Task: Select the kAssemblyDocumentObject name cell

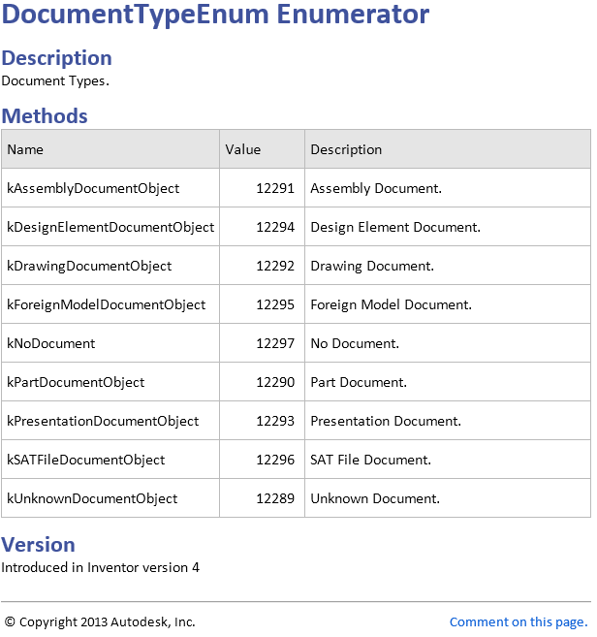Action: (93, 188)
